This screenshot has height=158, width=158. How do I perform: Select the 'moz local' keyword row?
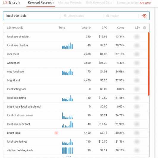[75, 54]
